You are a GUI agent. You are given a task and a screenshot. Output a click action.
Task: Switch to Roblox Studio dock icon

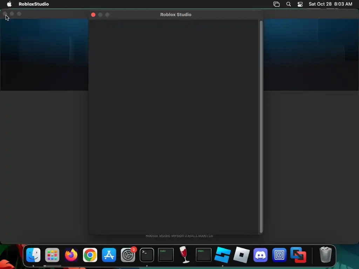[223, 255]
